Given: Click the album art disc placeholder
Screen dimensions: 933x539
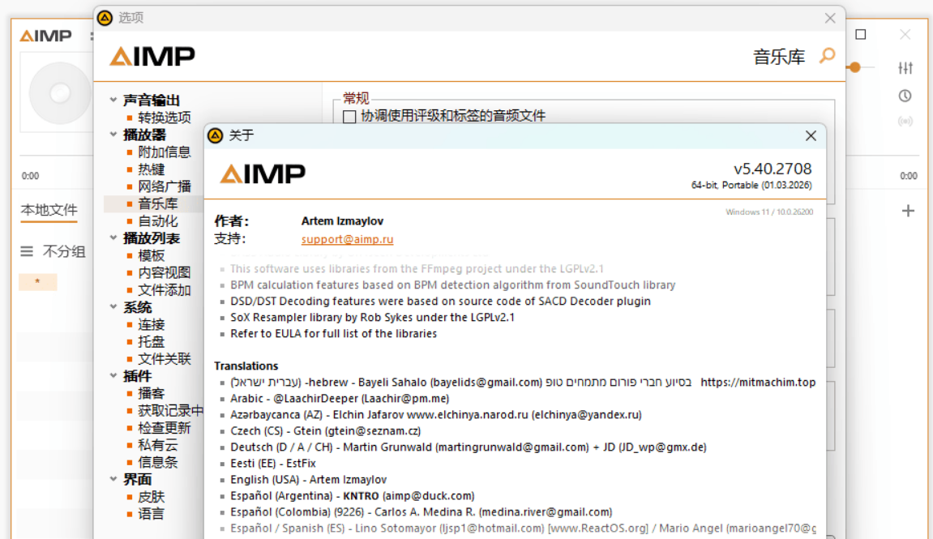Looking at the screenshot, I should pyautogui.click(x=58, y=94).
